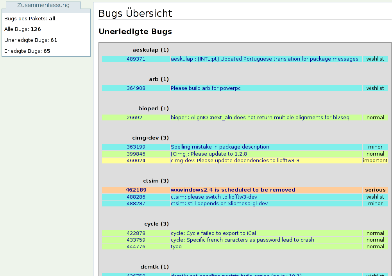Open aeskulap Portuguese translation bug title
Image resolution: width=392 pixels, height=276 pixels.
(x=265, y=59)
